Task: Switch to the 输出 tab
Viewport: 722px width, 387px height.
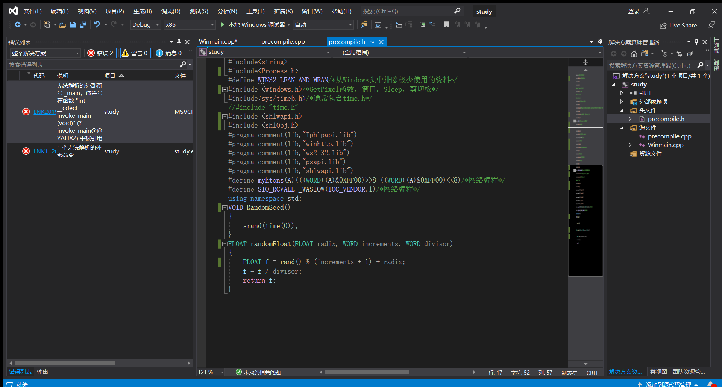Action: [x=42, y=372]
